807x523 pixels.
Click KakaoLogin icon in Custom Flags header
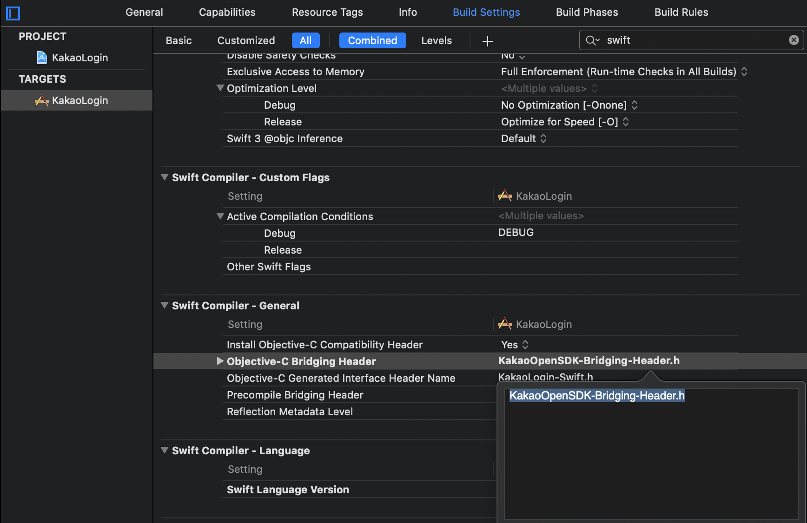[505, 196]
